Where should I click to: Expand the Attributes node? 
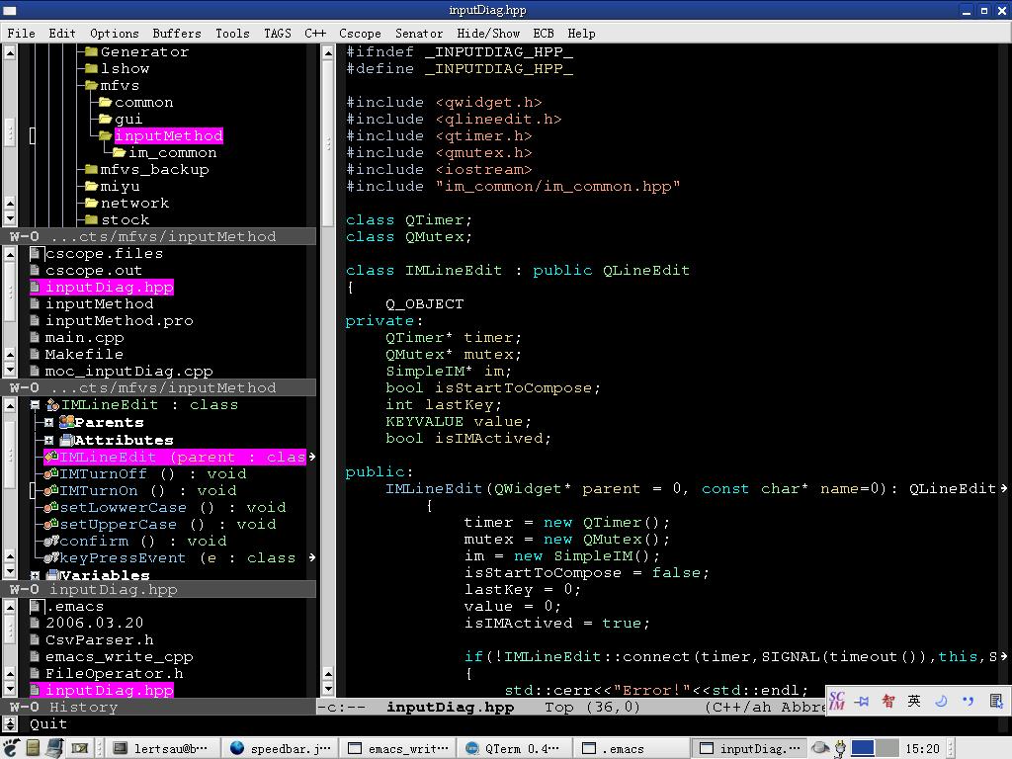(x=49, y=440)
